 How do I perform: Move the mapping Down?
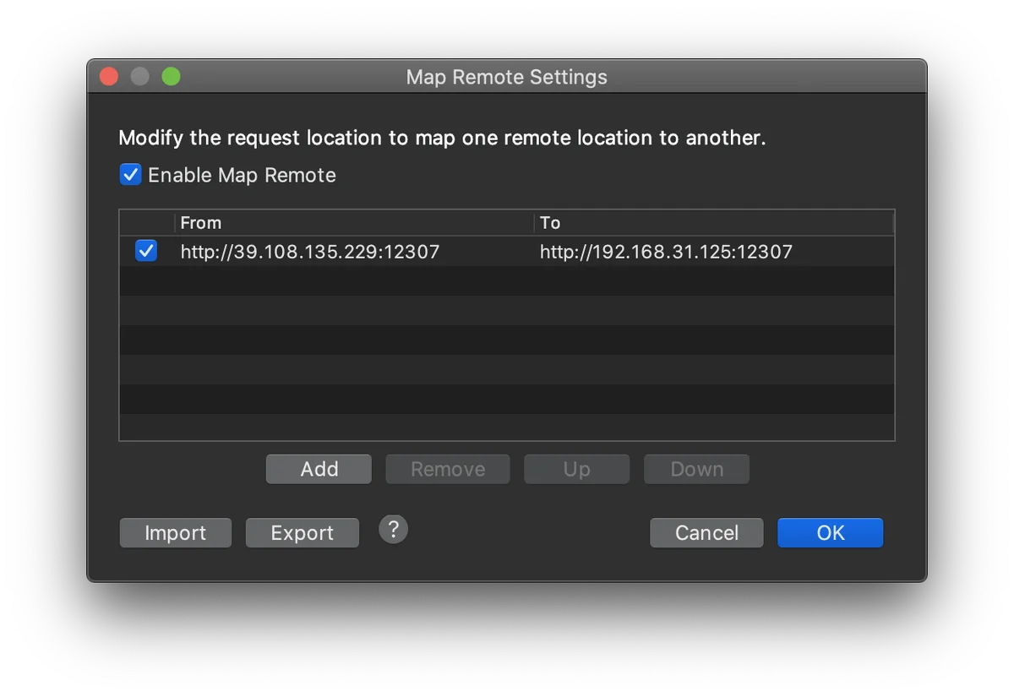[x=696, y=469]
